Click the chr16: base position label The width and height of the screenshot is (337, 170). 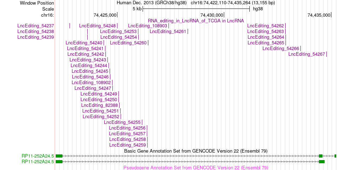coord(48,15)
